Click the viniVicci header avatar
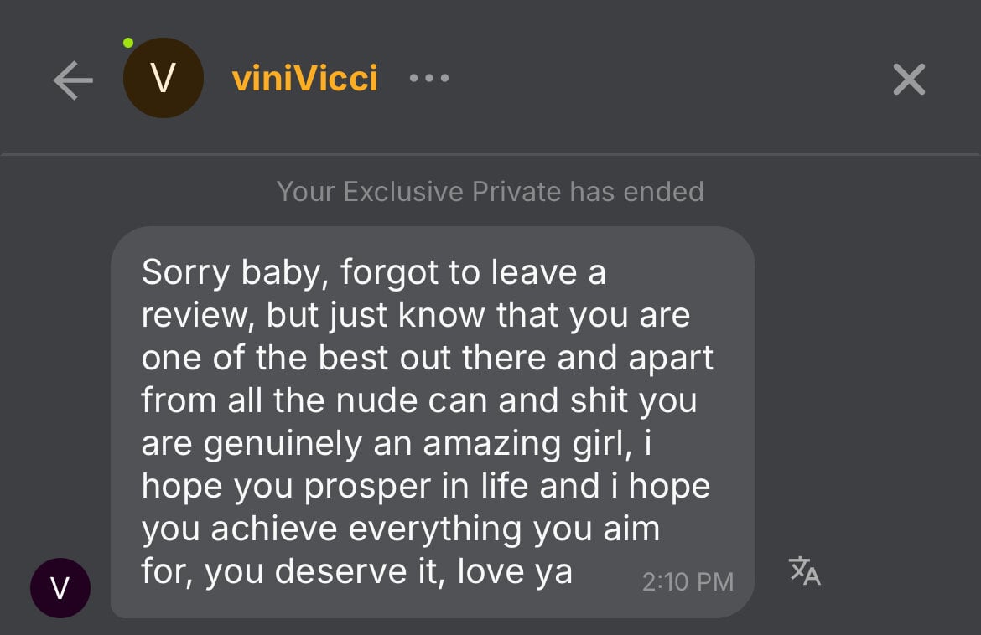Viewport: 981px width, 635px height. tap(163, 79)
